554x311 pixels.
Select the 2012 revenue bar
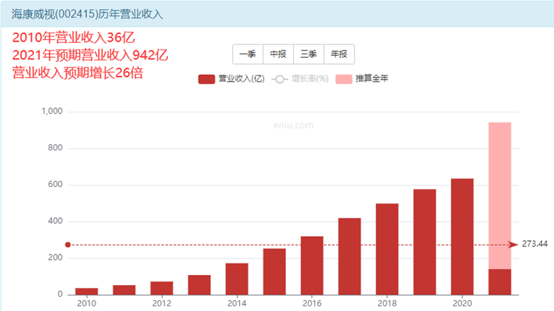click(x=162, y=288)
